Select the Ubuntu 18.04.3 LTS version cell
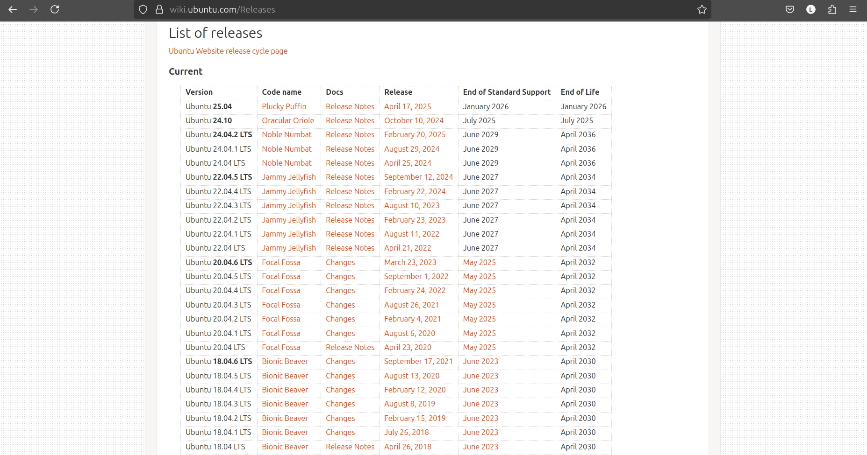 click(x=218, y=404)
